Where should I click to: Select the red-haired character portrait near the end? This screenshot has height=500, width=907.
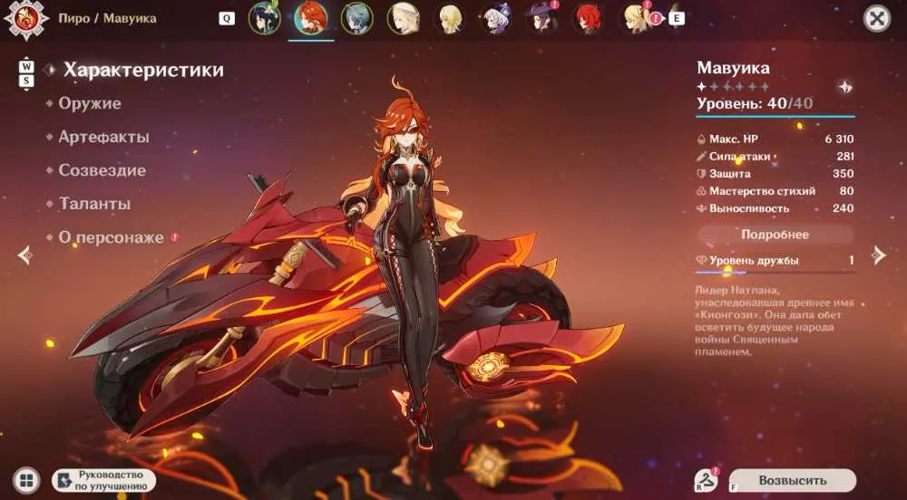[x=589, y=18]
